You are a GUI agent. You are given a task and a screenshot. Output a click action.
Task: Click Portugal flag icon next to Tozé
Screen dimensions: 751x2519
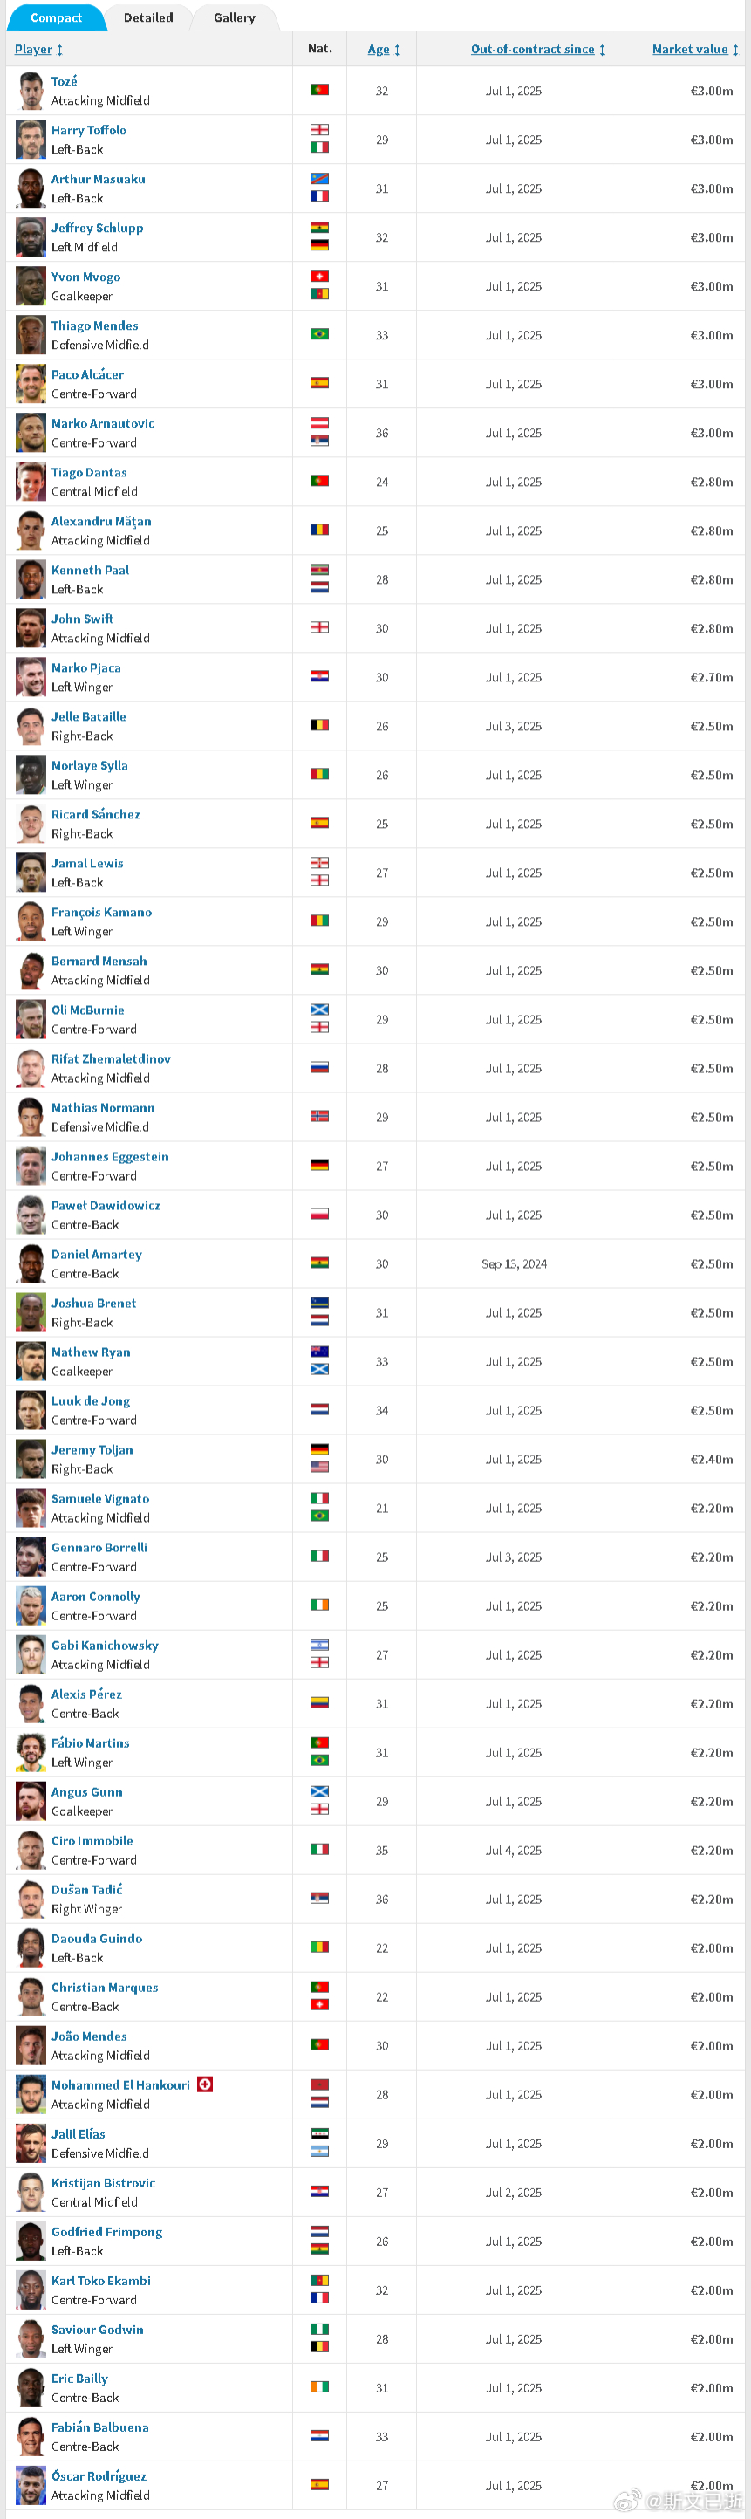click(318, 90)
